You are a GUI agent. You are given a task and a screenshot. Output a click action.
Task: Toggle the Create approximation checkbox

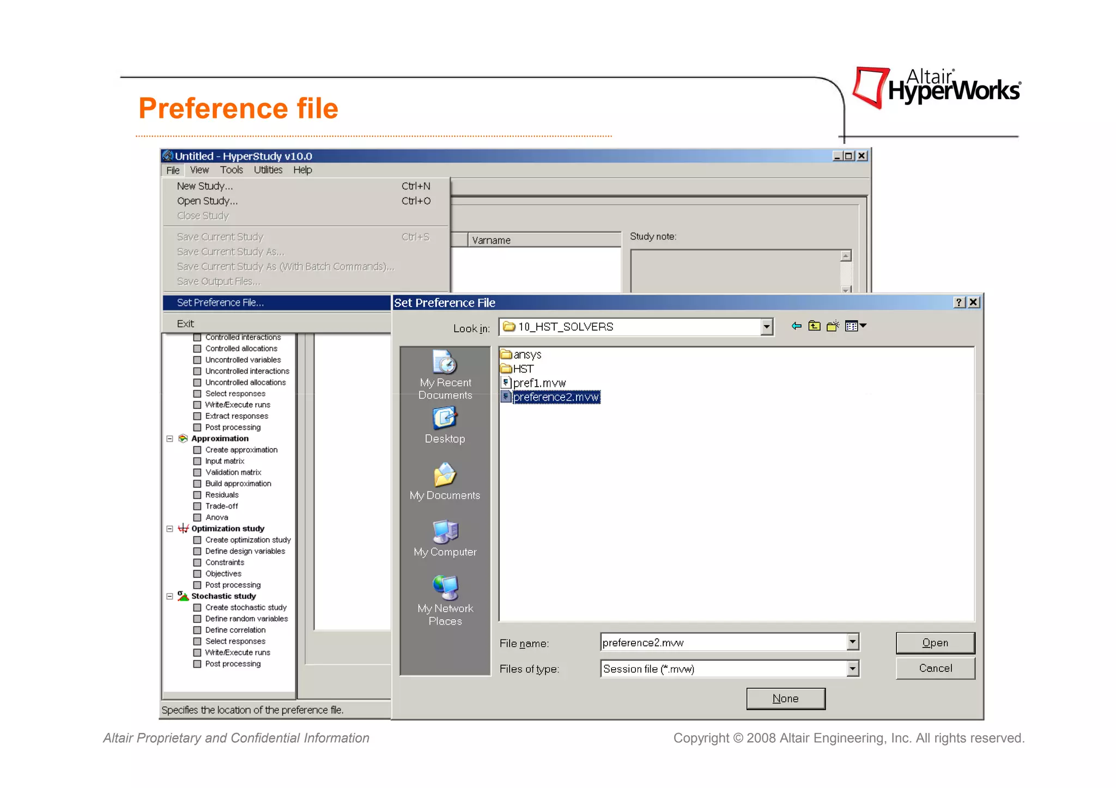coord(197,450)
